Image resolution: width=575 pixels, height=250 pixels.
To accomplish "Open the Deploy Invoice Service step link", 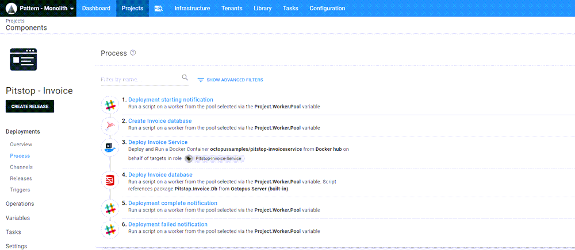I will point(158,142).
